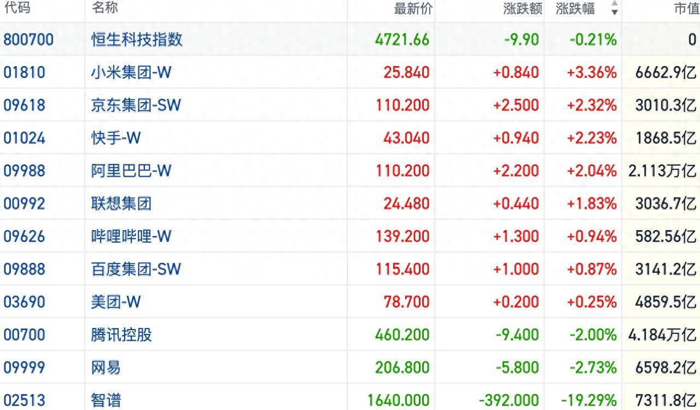Open 京东集团-SW stock name
The image size is (700, 410).
tap(136, 105)
